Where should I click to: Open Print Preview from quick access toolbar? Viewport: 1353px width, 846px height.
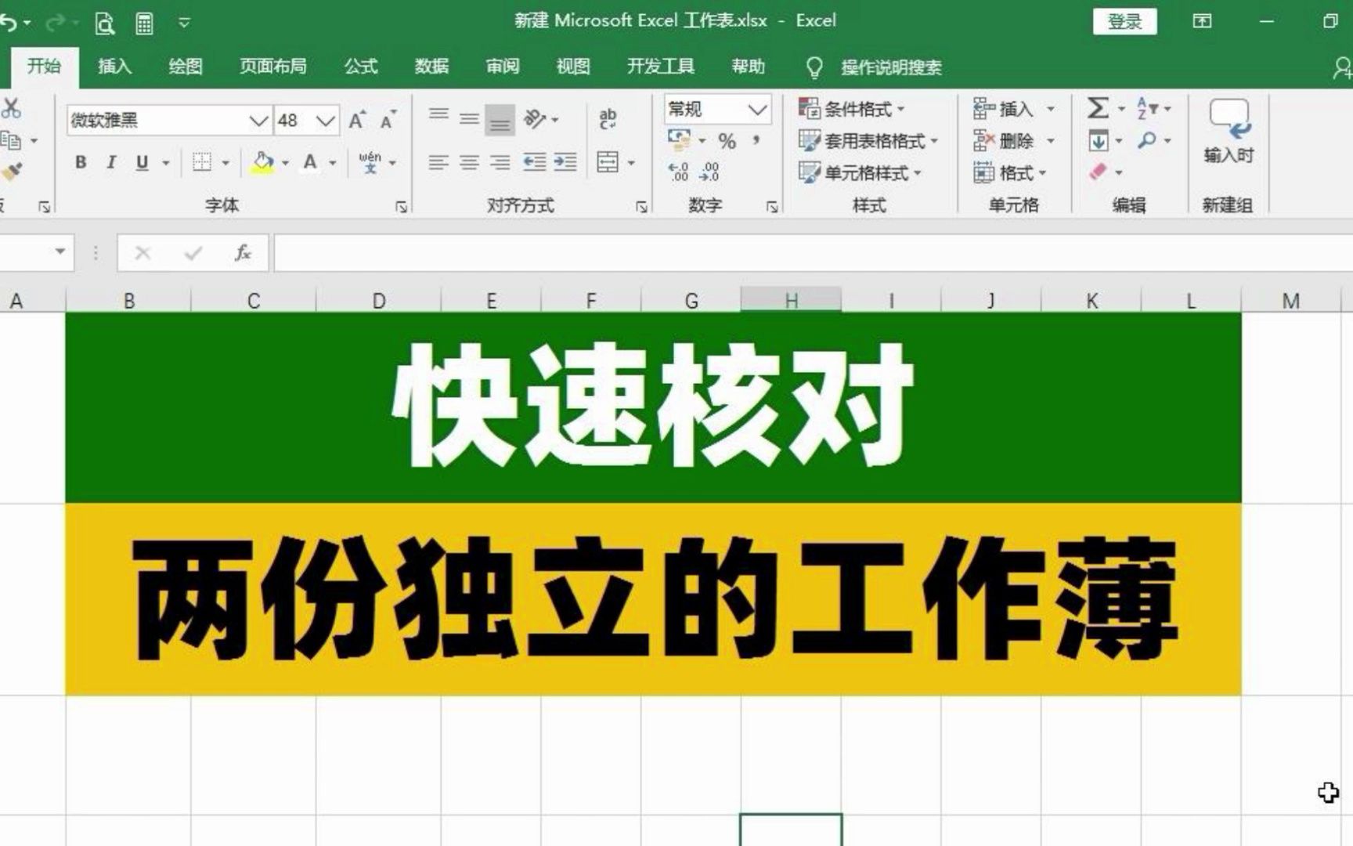point(104,23)
